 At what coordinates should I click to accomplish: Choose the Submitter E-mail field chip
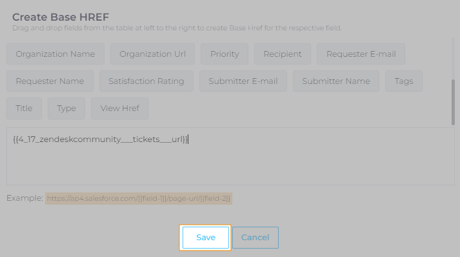pos(243,81)
